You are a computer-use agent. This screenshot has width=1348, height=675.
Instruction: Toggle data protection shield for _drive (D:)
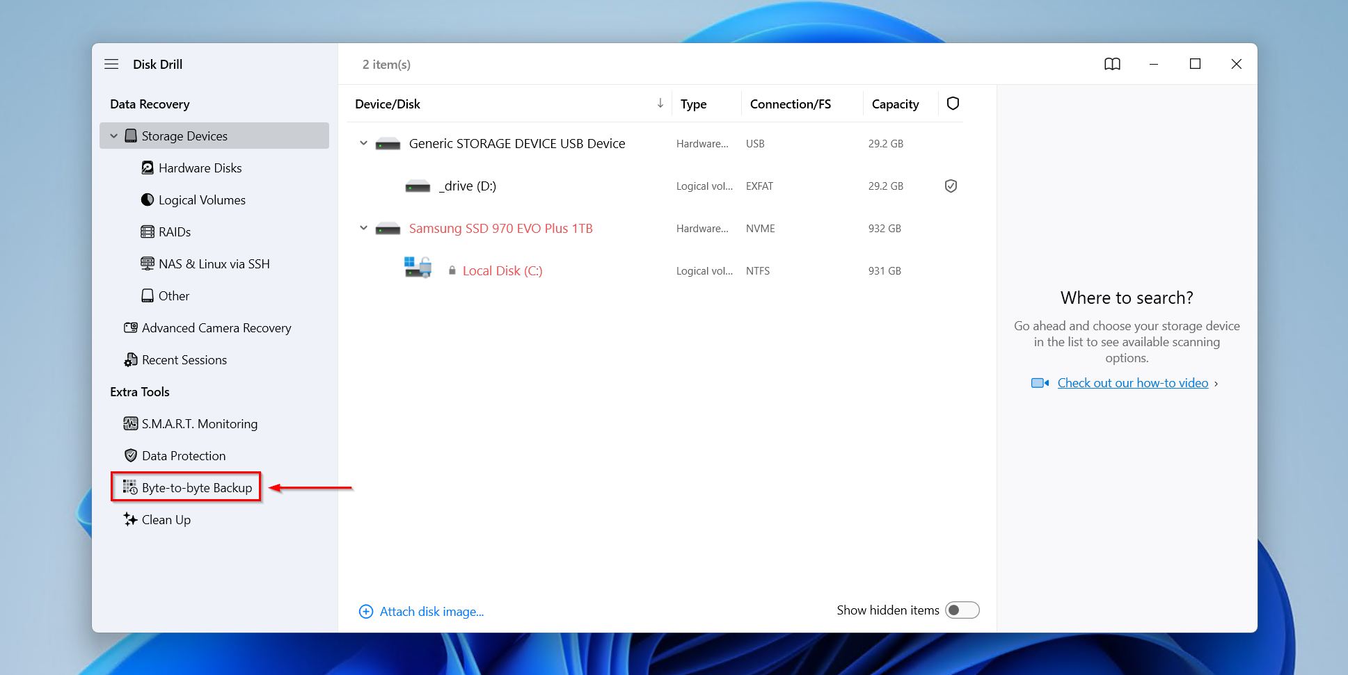[x=952, y=186]
